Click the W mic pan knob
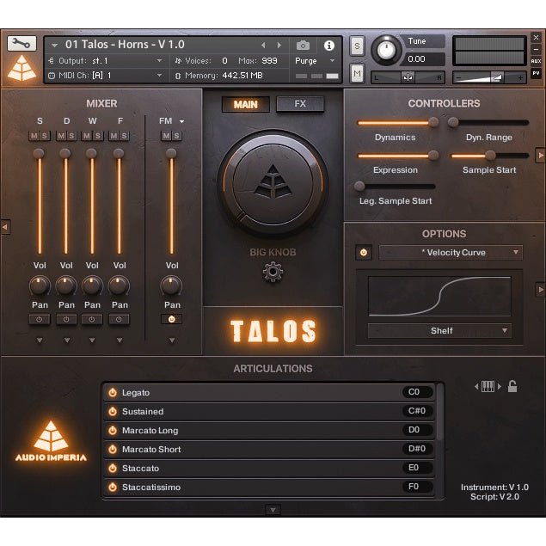The image size is (546, 546). click(x=92, y=285)
